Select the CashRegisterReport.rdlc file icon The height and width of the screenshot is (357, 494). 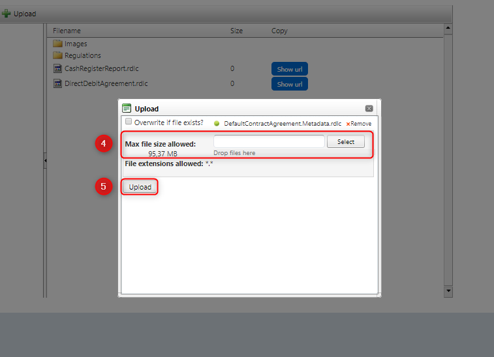tap(57, 68)
